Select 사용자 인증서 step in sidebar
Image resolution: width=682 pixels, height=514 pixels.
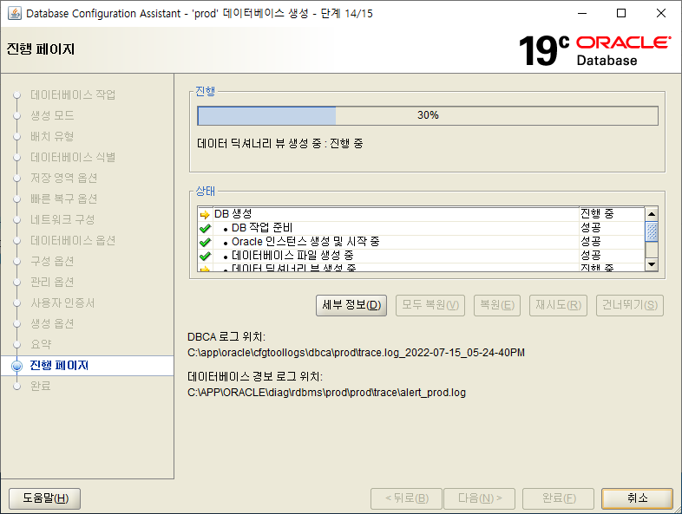pos(62,303)
